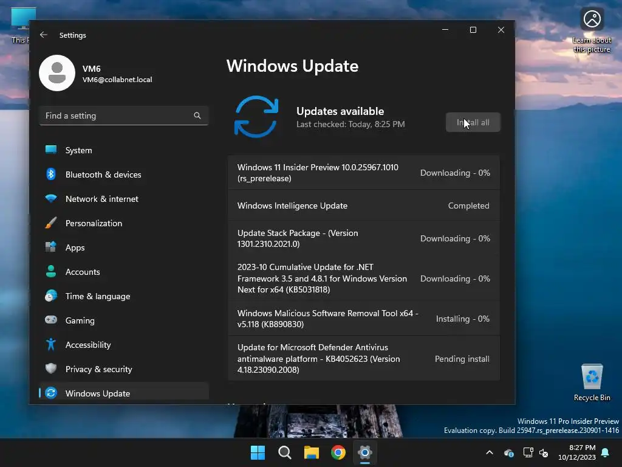This screenshot has width=622, height=467.
Task: Click the OneDrive cloud icon in tray
Action: pyautogui.click(x=509, y=452)
